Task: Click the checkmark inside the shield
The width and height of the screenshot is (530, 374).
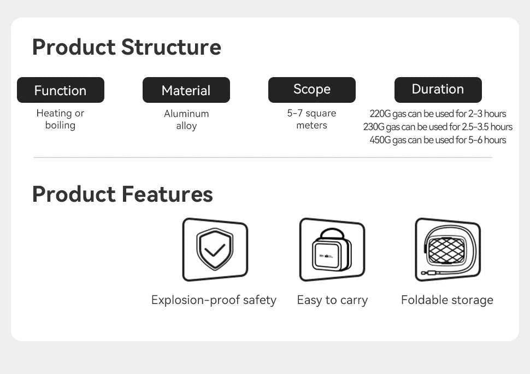Action: pyautogui.click(x=215, y=250)
